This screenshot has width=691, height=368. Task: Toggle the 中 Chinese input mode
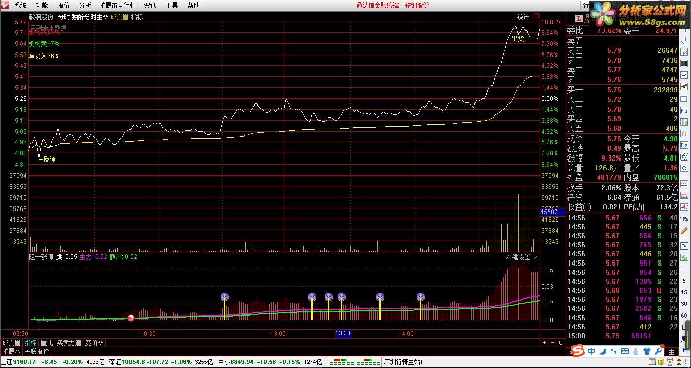click(592, 351)
